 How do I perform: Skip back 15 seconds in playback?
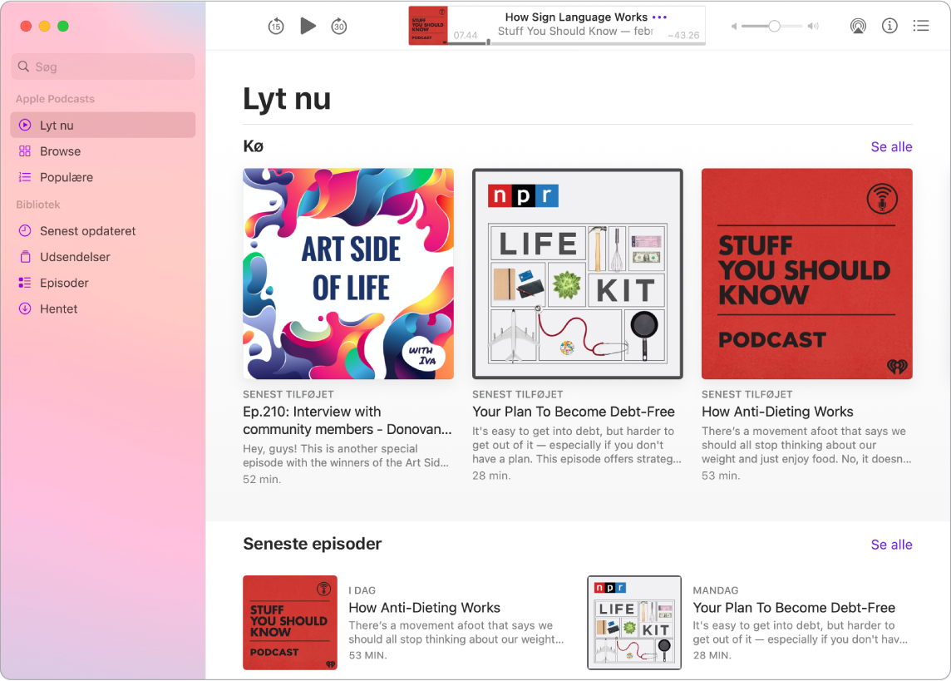click(x=275, y=26)
